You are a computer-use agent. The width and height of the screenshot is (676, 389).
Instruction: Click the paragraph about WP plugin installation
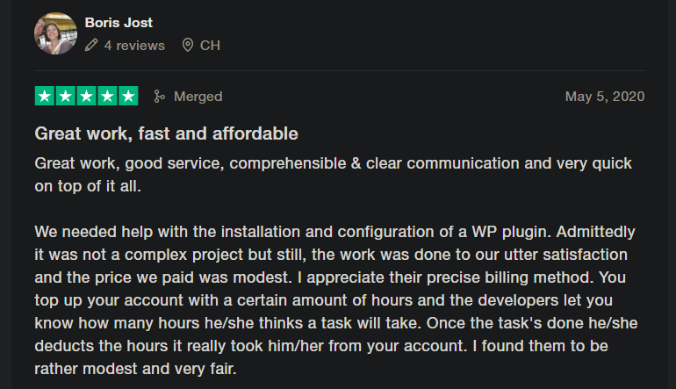pyautogui.click(x=336, y=300)
